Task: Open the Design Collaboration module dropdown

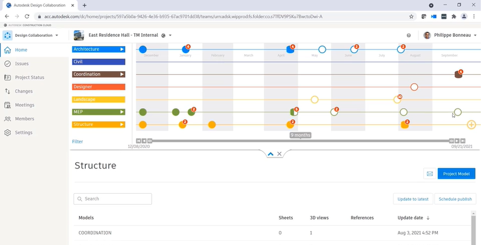Action: [x=36, y=36]
